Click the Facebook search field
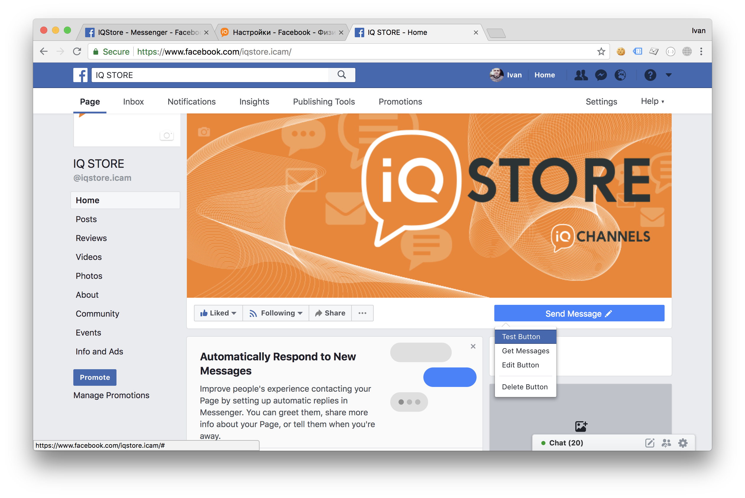Viewport: 745px width, 498px height. coord(210,75)
